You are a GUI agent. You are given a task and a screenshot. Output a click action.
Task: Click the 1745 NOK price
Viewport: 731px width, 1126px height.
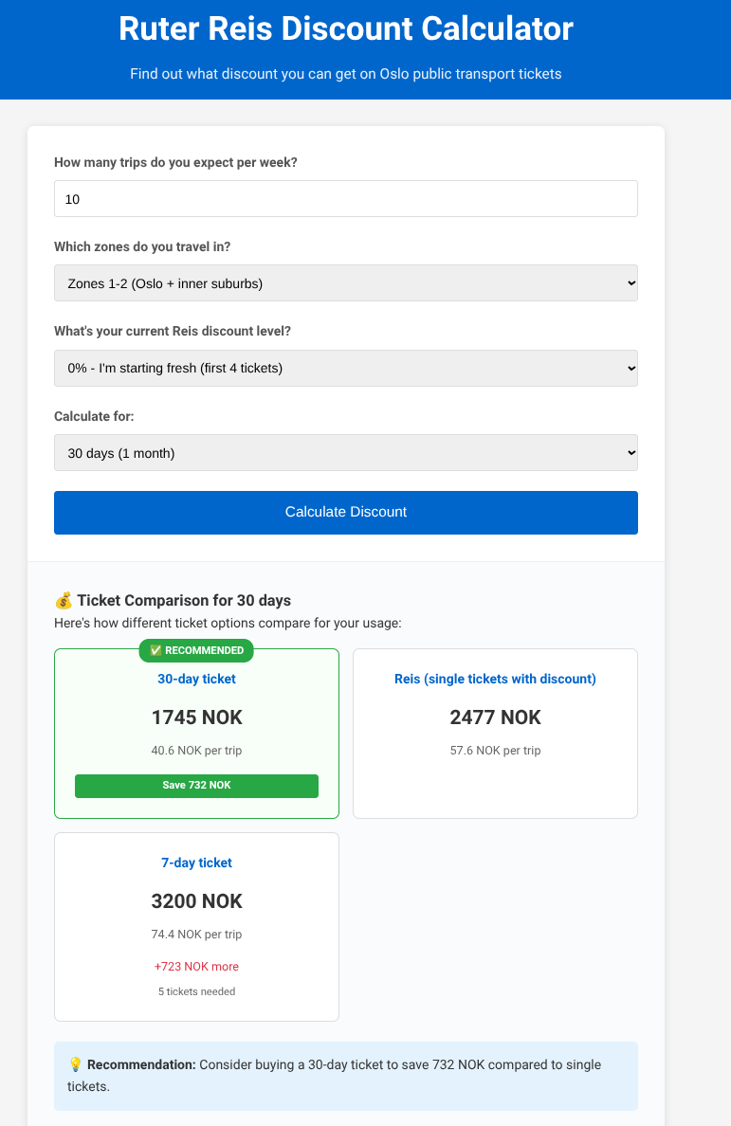197,717
